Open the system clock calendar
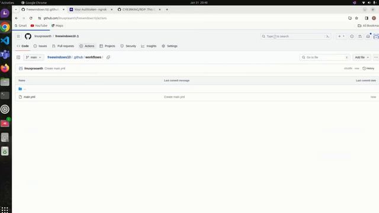Screen dimensions: 379x213 coord(199,2)
